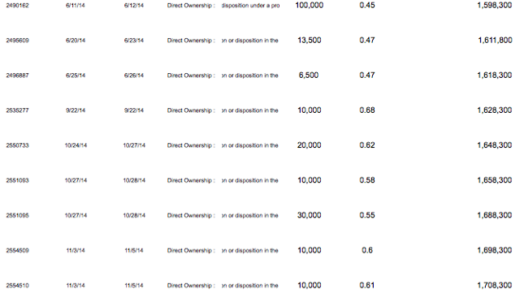Open transaction ID 2535277
Image resolution: width=520 pixels, height=298 pixels.
click(x=17, y=110)
